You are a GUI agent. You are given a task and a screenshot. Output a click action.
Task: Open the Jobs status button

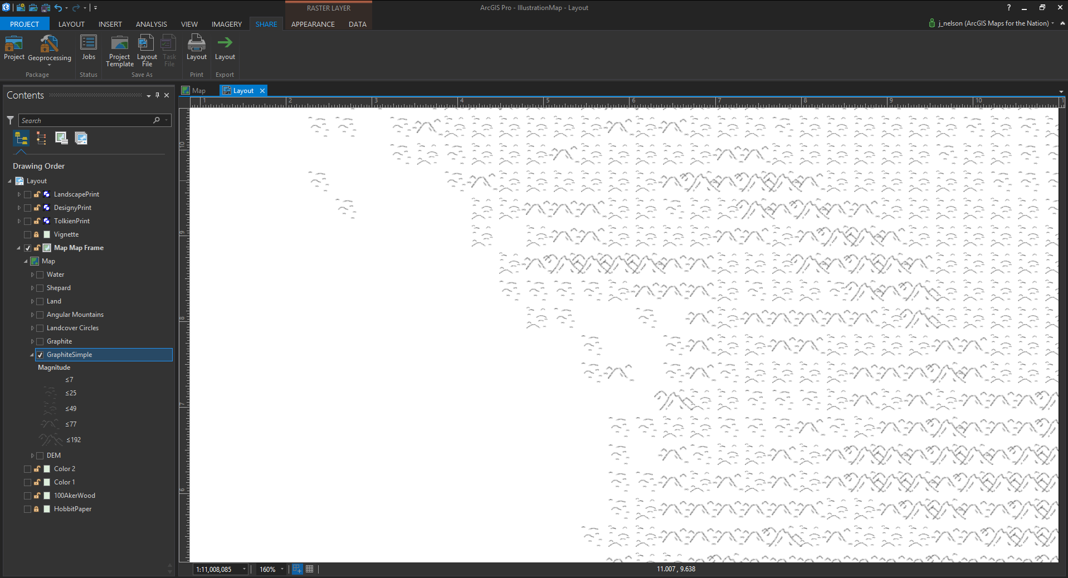[x=89, y=47]
